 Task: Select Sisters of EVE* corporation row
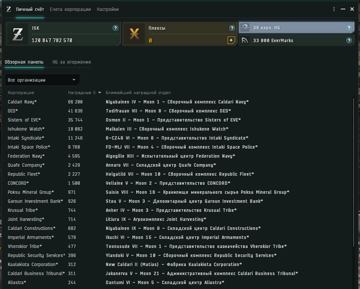point(179,120)
